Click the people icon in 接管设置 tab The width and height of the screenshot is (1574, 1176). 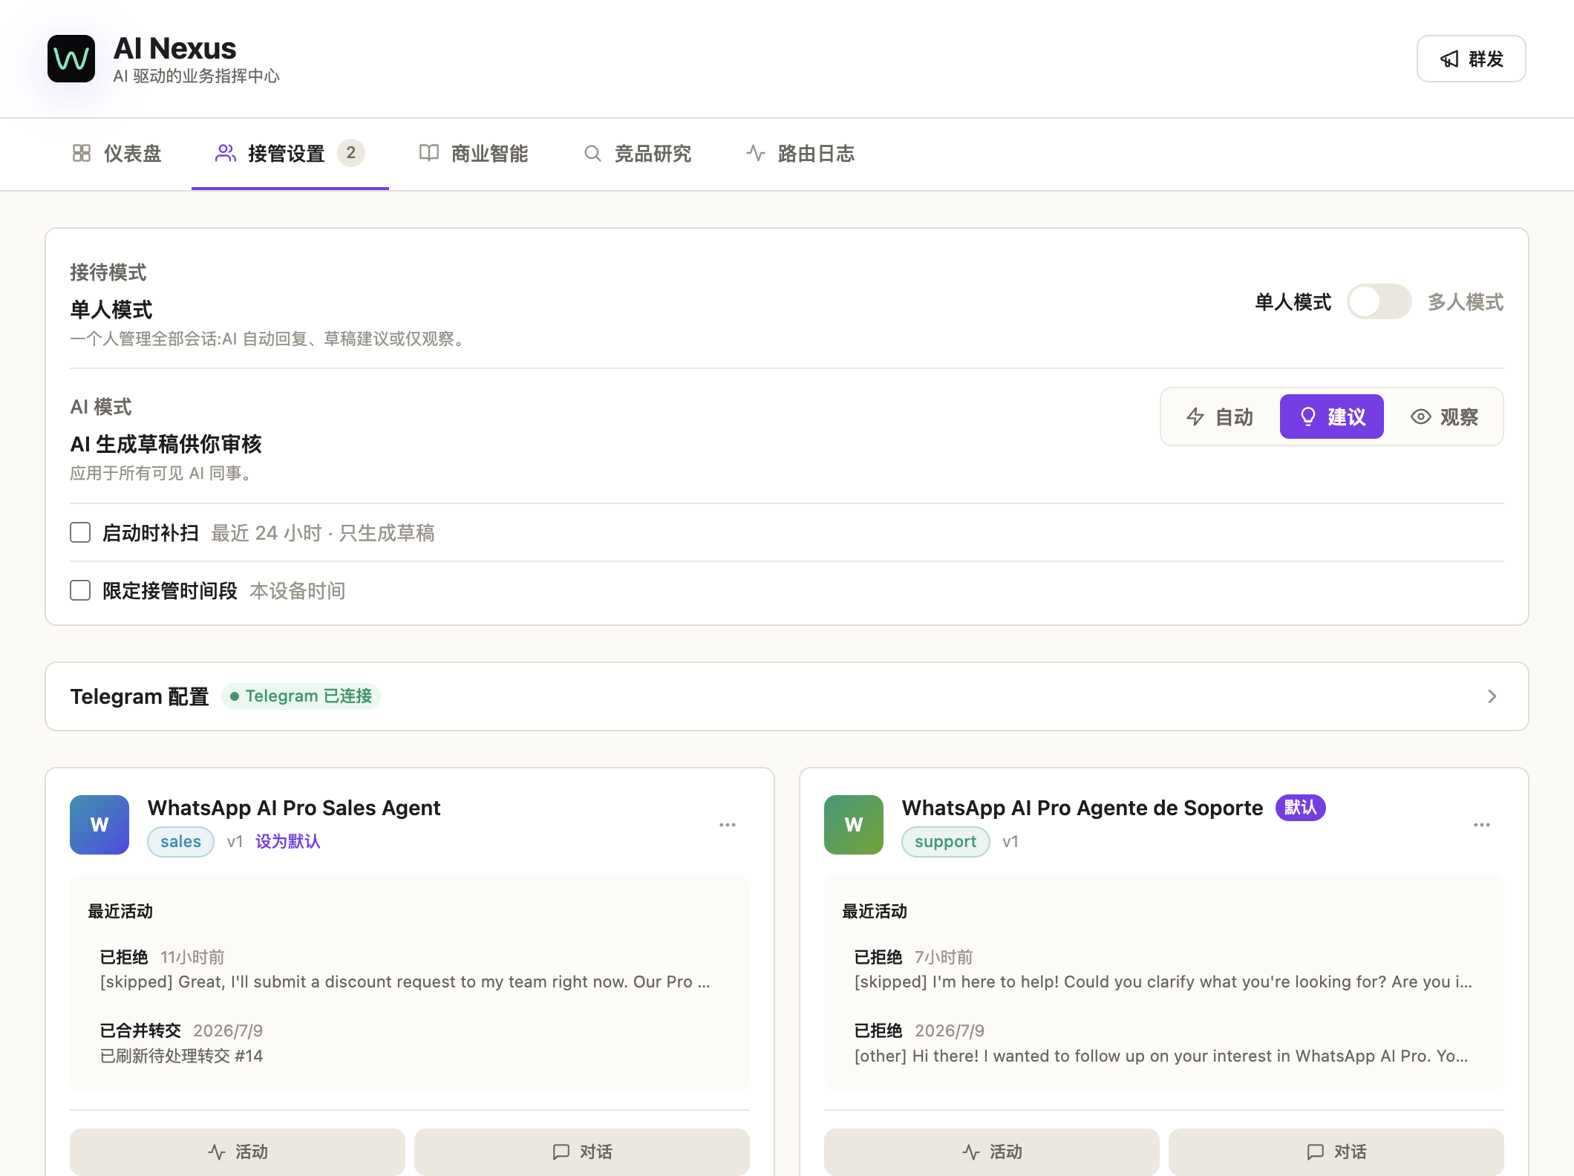[225, 153]
